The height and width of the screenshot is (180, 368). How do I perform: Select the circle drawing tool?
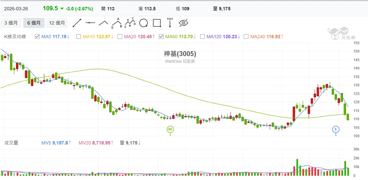[144, 23]
